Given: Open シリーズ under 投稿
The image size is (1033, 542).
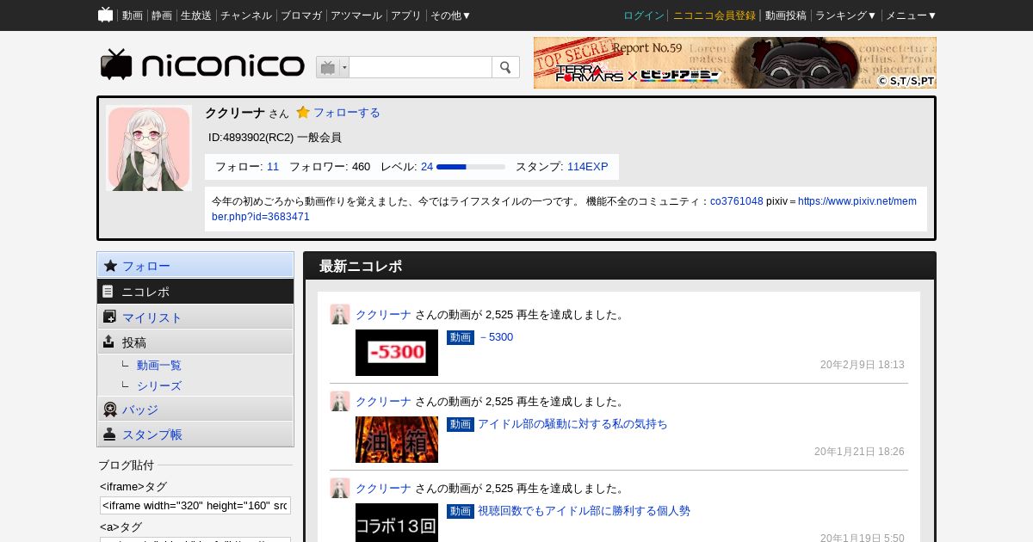Looking at the screenshot, I should click(x=159, y=386).
